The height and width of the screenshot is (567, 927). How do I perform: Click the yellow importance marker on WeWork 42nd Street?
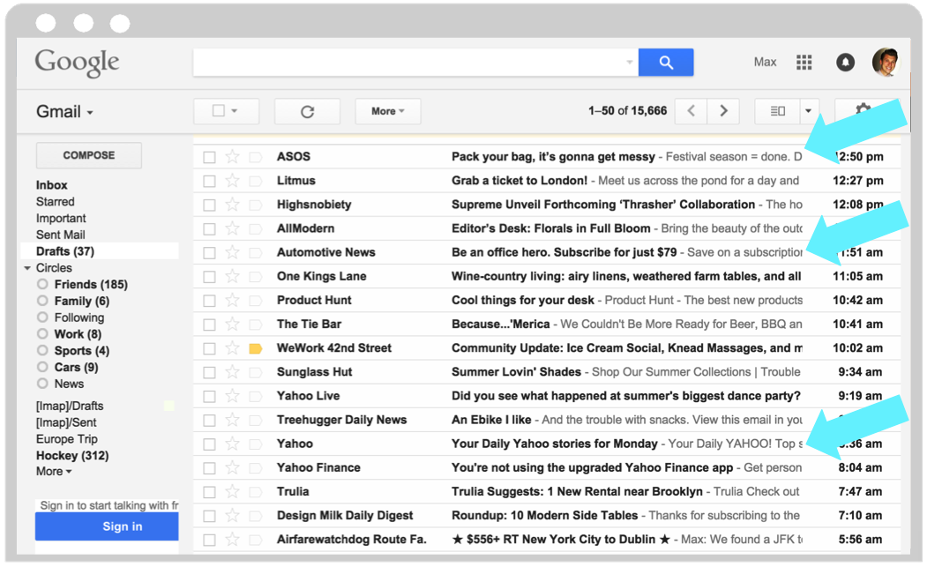point(256,348)
